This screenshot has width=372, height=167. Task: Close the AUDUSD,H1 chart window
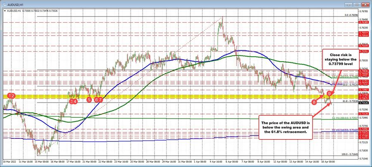pyautogui.click(x=367, y=4)
